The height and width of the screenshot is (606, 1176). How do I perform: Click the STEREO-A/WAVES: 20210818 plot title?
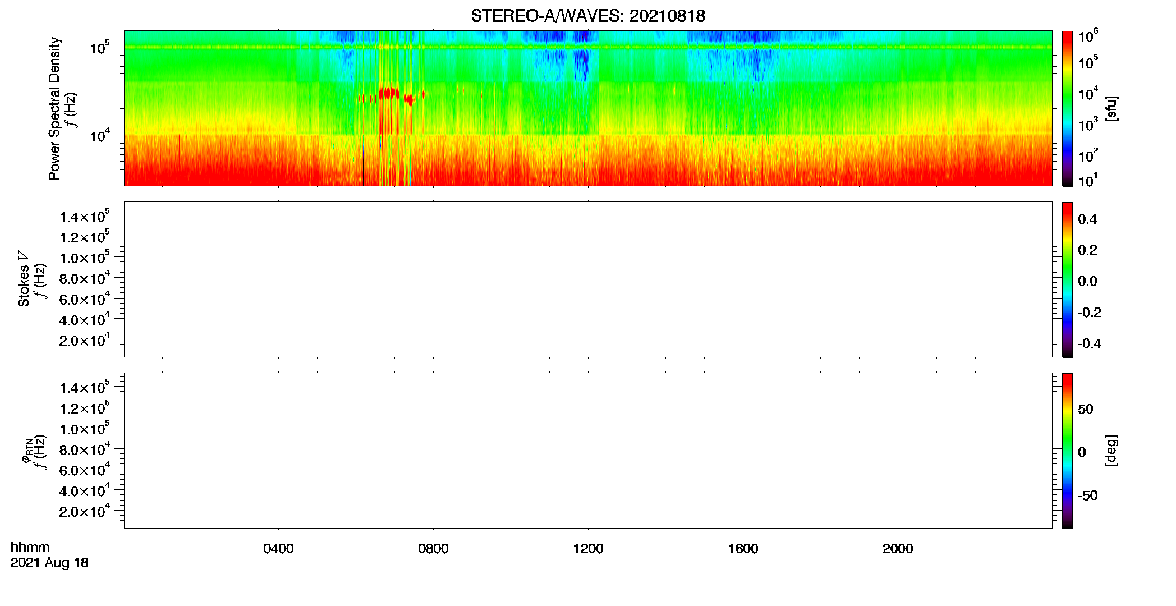588,16
